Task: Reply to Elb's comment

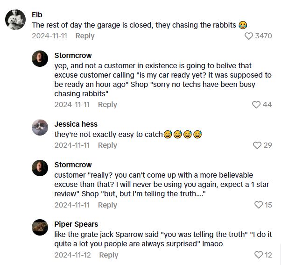Action: pyautogui.click(x=85, y=36)
